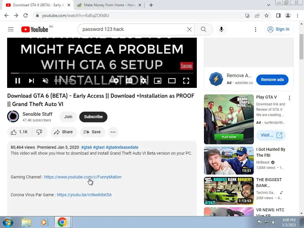304x228 pixels.
Task: Open more actions ellipsis below the video
Action: 113,132
